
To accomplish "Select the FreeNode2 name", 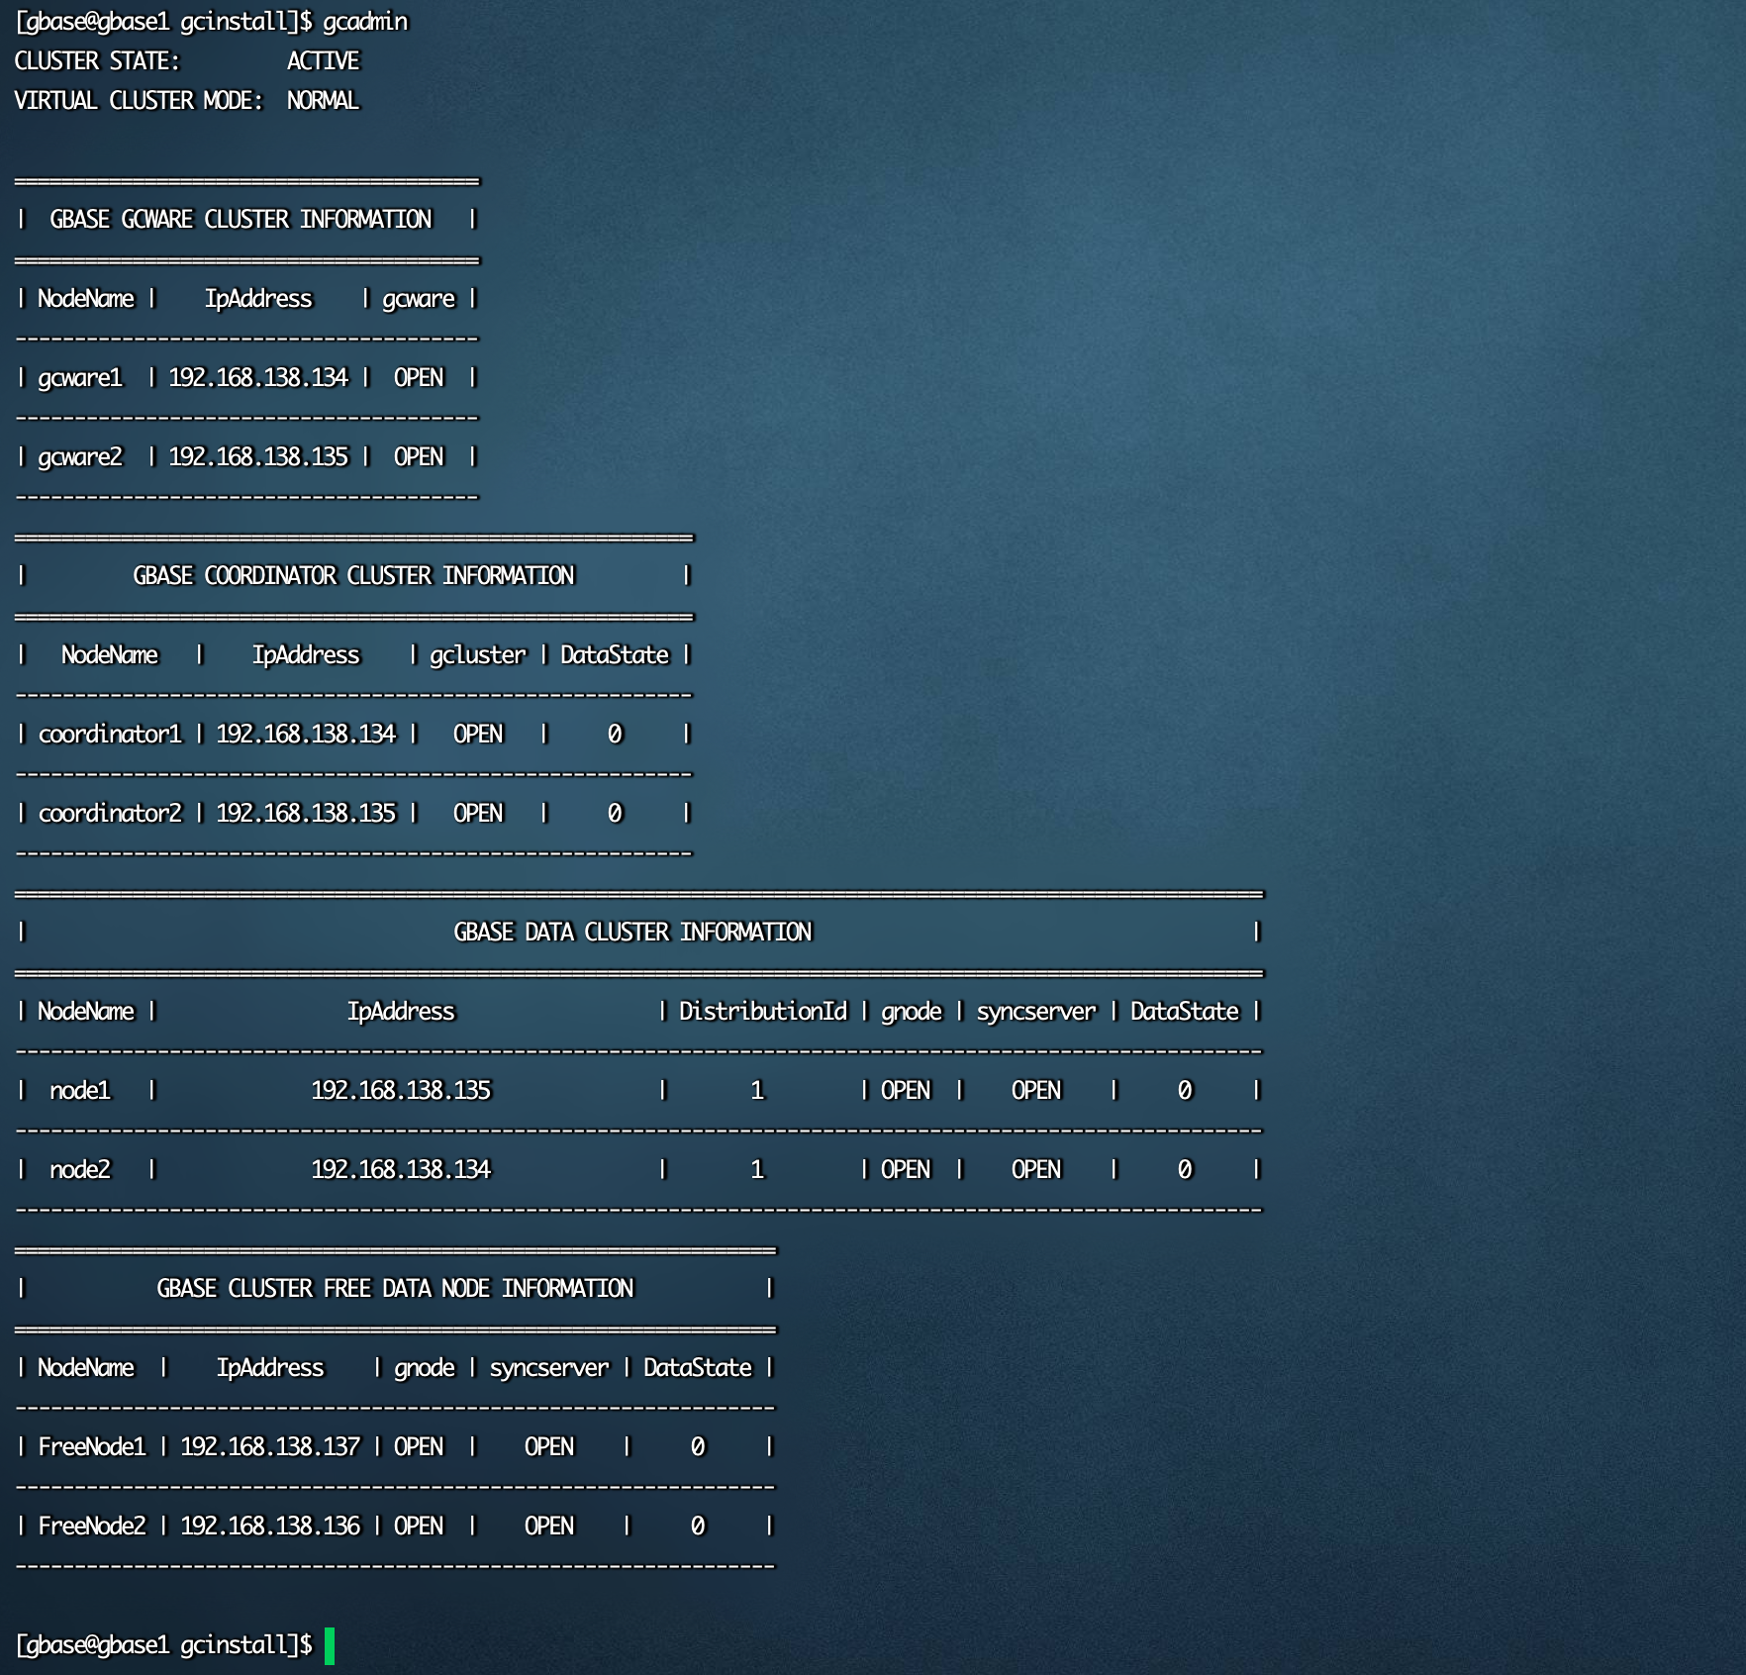I will pos(92,1527).
